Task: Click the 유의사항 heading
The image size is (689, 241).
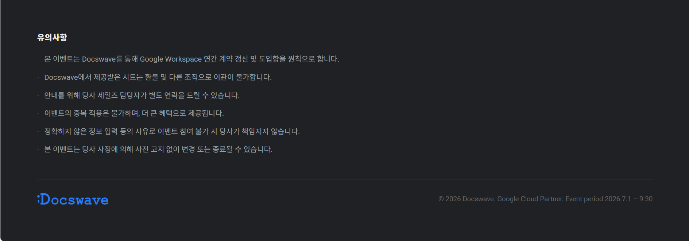Action: pos(52,38)
